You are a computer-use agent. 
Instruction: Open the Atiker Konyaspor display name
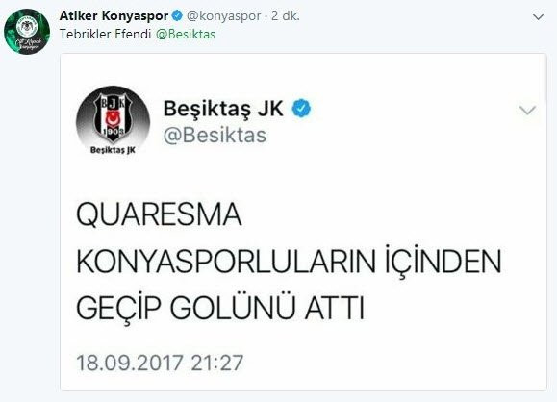(x=114, y=15)
